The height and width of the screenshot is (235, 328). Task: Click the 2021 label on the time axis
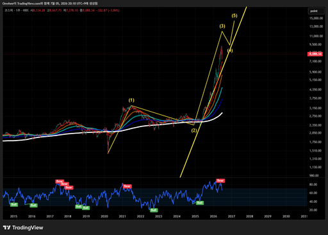point(122,216)
